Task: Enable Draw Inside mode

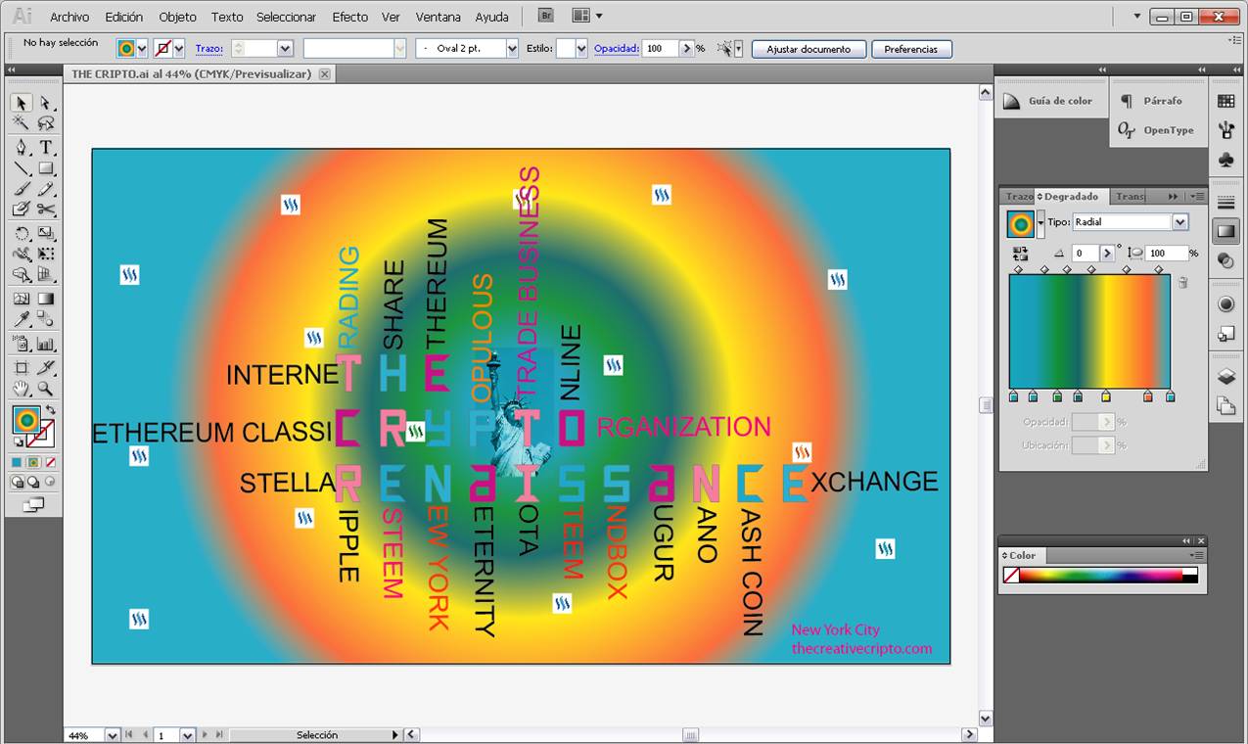Action: coord(50,482)
